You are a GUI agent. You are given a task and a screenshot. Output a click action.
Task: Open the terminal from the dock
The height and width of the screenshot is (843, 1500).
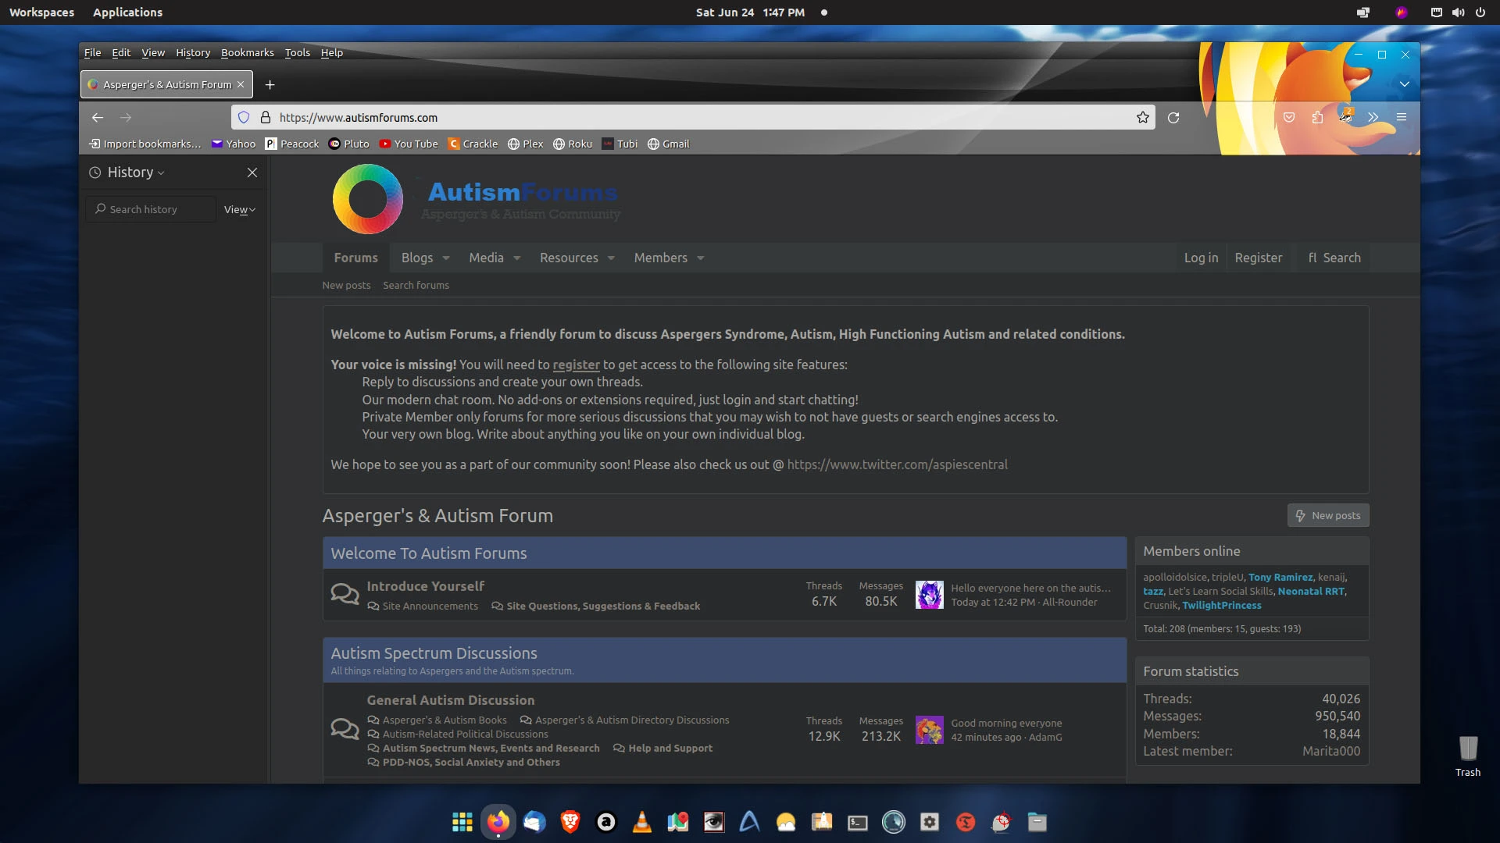[x=858, y=822]
